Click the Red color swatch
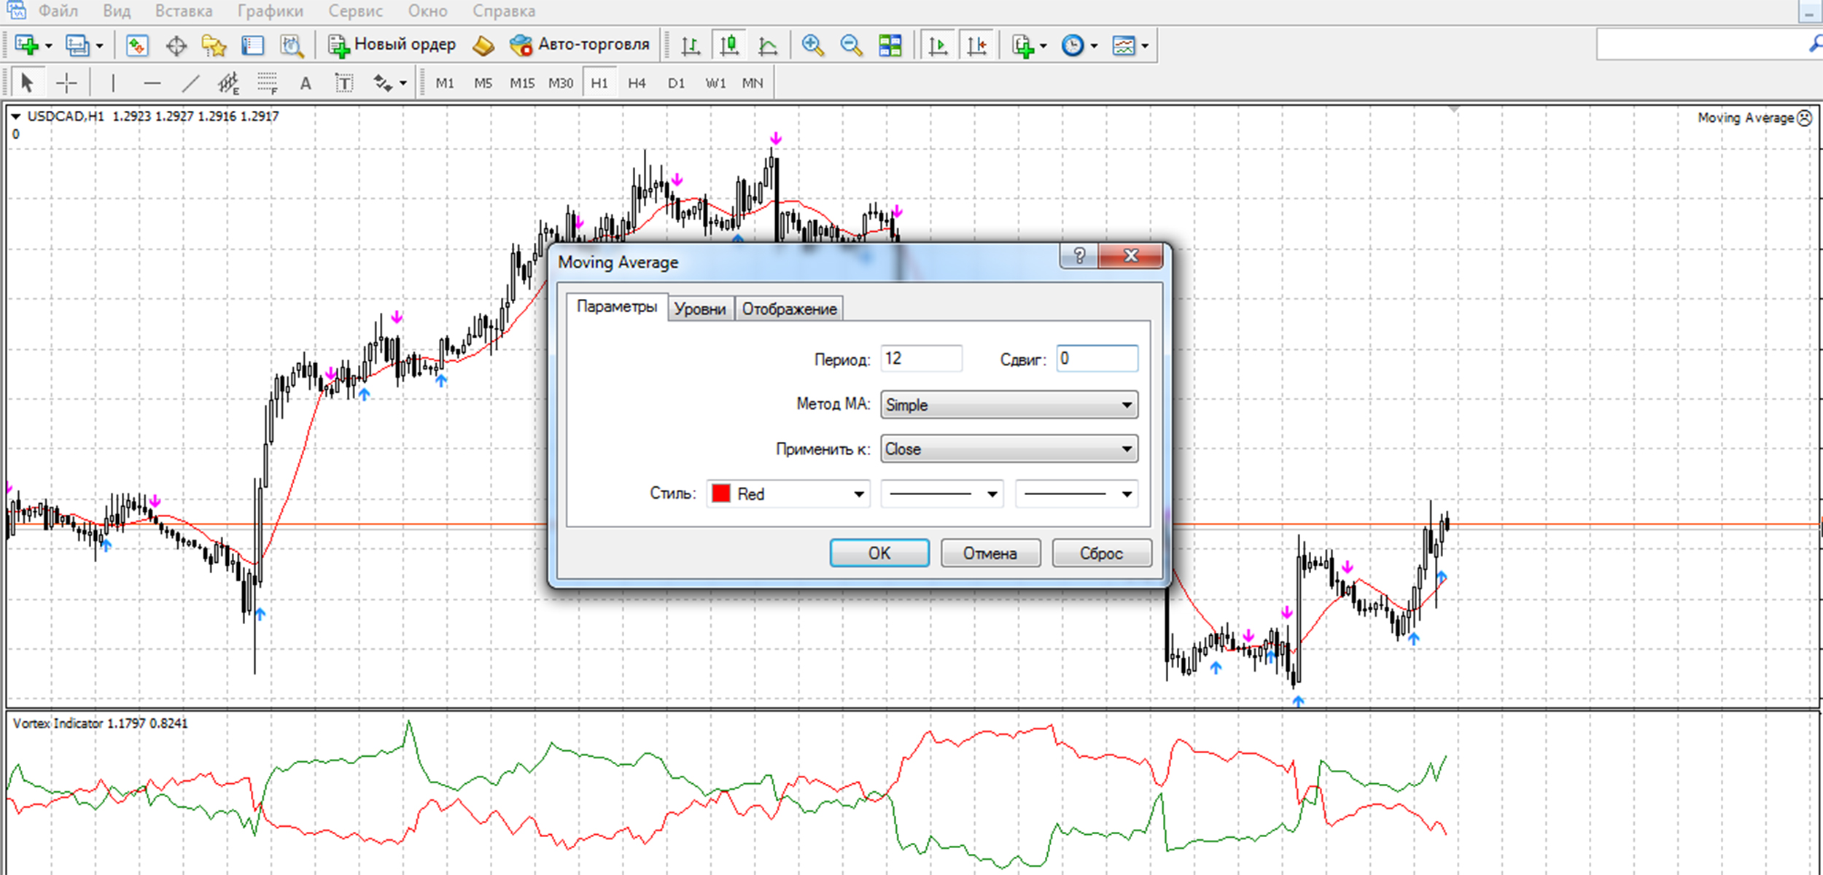Viewport: 1823px width, 875px height. [x=721, y=494]
